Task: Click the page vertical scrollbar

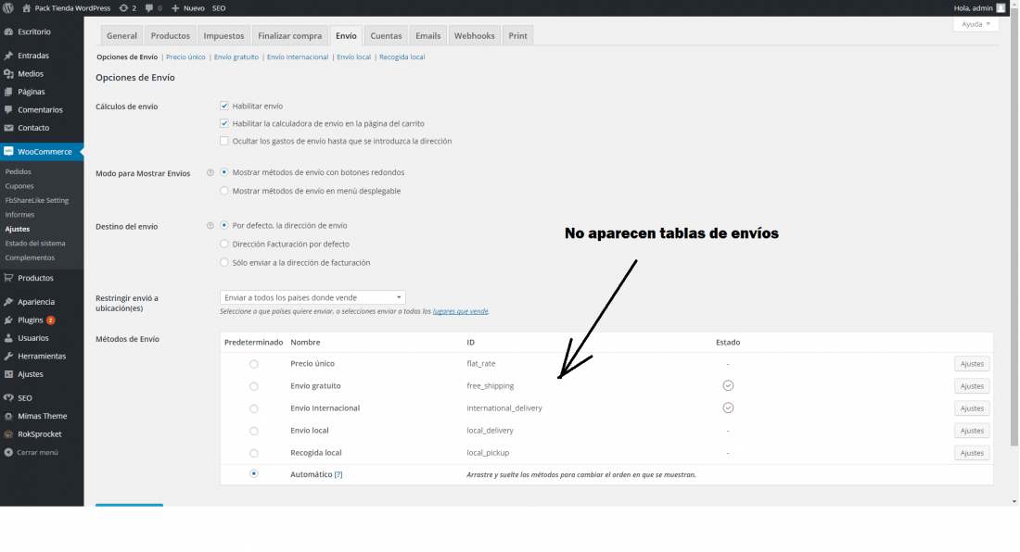Action: [x=1014, y=227]
